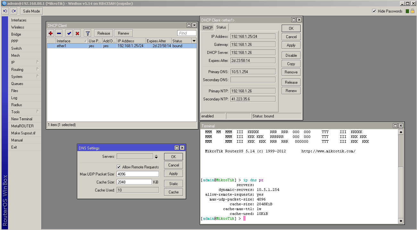Click the green status indicator in top bar

click(407, 11)
